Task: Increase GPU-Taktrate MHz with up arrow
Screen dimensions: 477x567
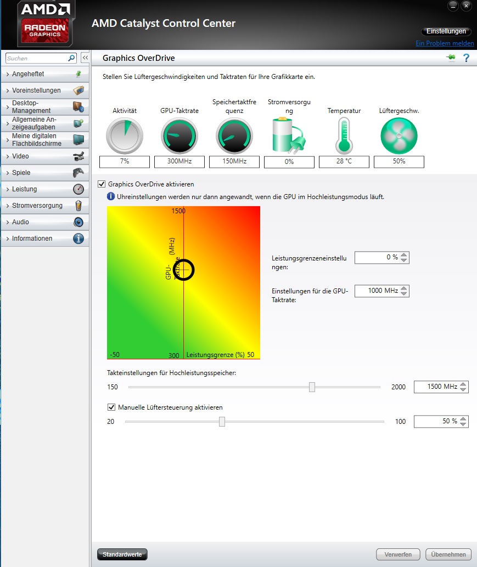Action: [x=404, y=288]
